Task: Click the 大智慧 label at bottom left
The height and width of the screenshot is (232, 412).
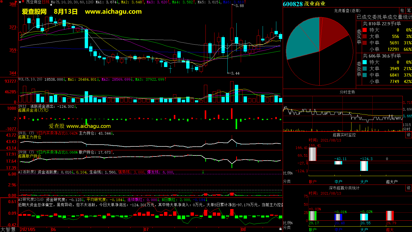Action: click(8, 229)
